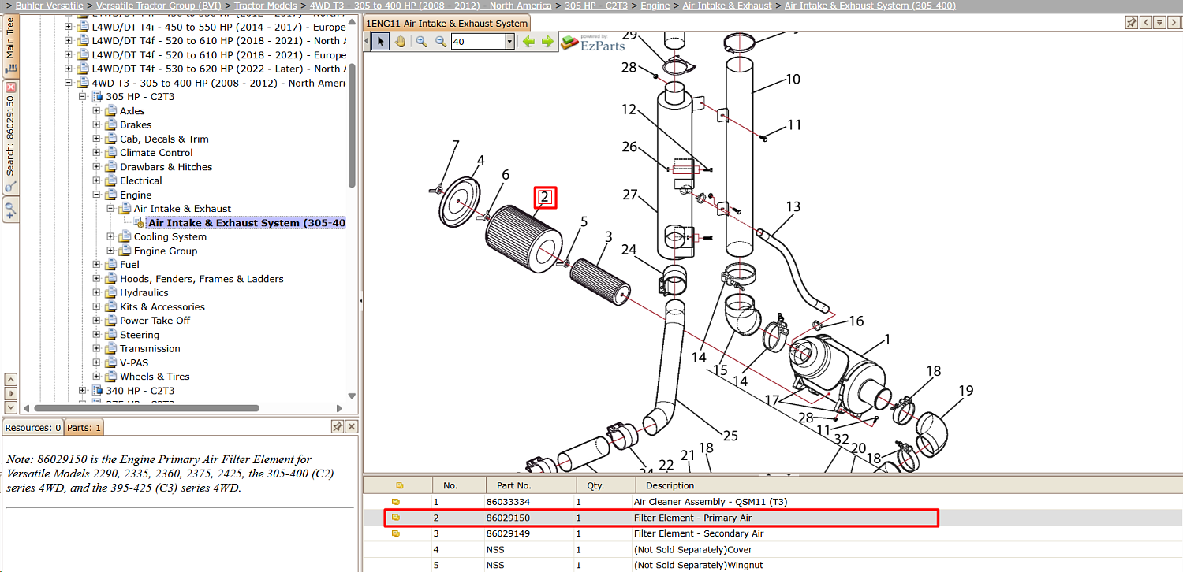The image size is (1183, 572).
Task: Collapse the Engine tree node
Action: coord(96,195)
